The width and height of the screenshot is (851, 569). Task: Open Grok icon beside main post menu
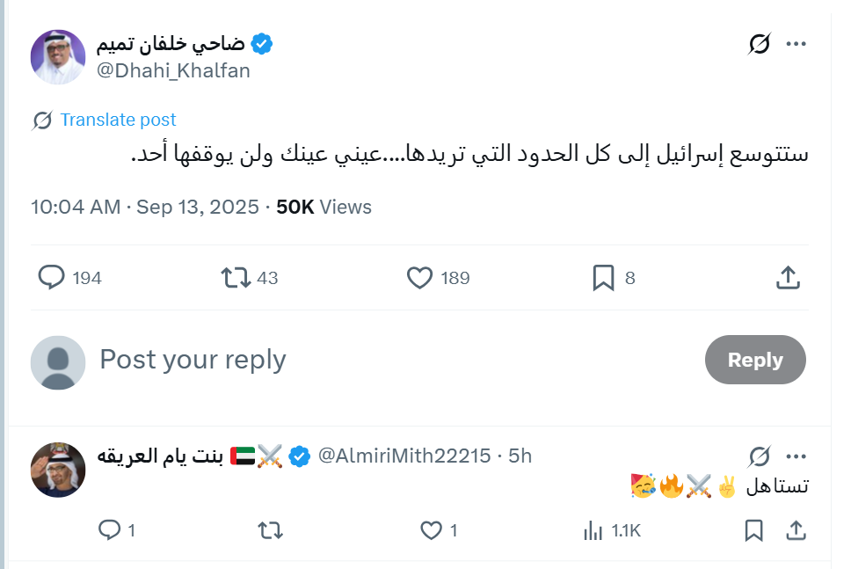pos(759,44)
